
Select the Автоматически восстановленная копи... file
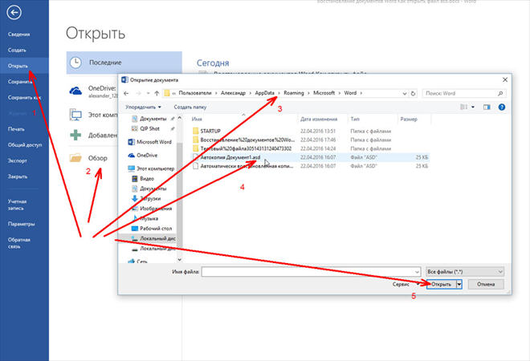point(310,166)
